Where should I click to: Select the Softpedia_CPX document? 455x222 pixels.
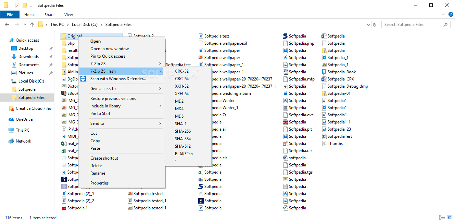[338, 79]
